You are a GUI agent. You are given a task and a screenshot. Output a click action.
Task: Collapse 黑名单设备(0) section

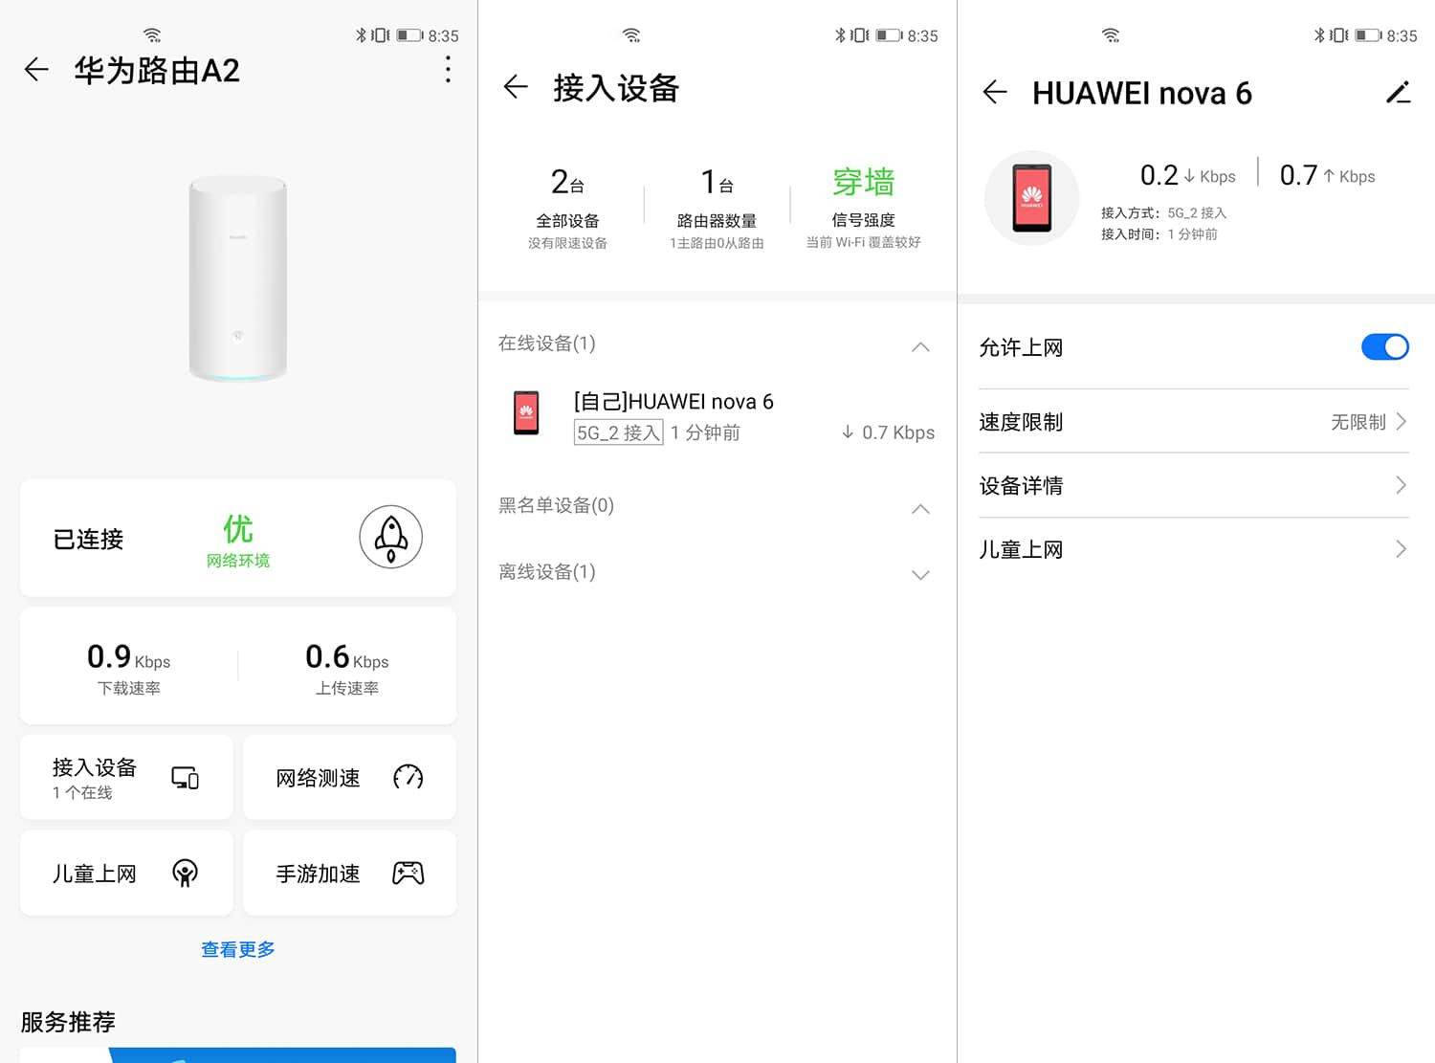click(x=920, y=508)
